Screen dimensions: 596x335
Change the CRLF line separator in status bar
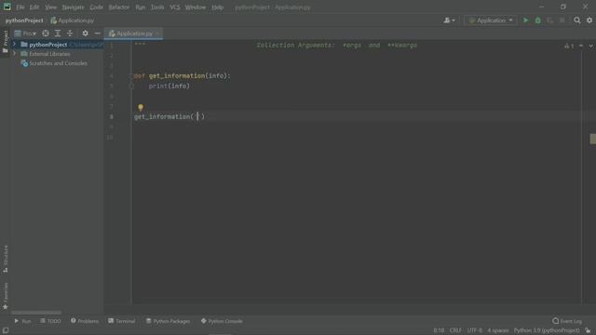455,330
